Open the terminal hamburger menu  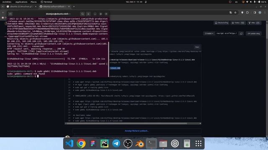88,14
